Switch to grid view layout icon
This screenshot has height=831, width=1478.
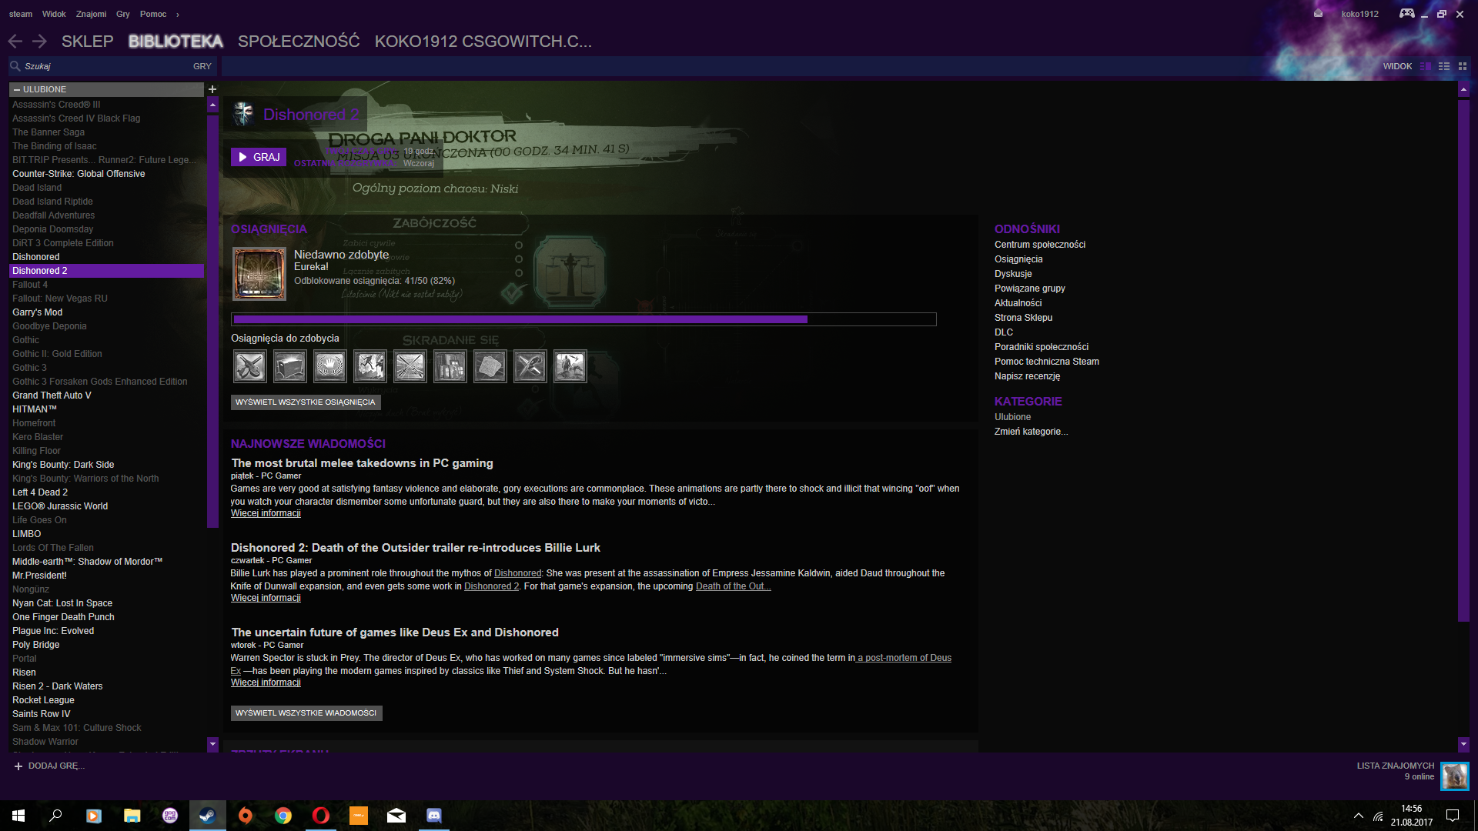point(1463,66)
